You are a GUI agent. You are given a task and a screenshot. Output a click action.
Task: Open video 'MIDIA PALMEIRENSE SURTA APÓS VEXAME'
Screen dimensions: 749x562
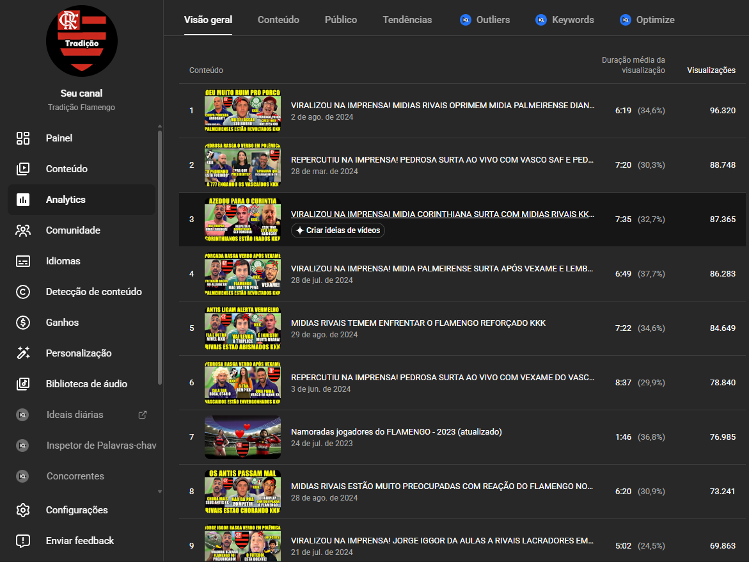(x=442, y=269)
